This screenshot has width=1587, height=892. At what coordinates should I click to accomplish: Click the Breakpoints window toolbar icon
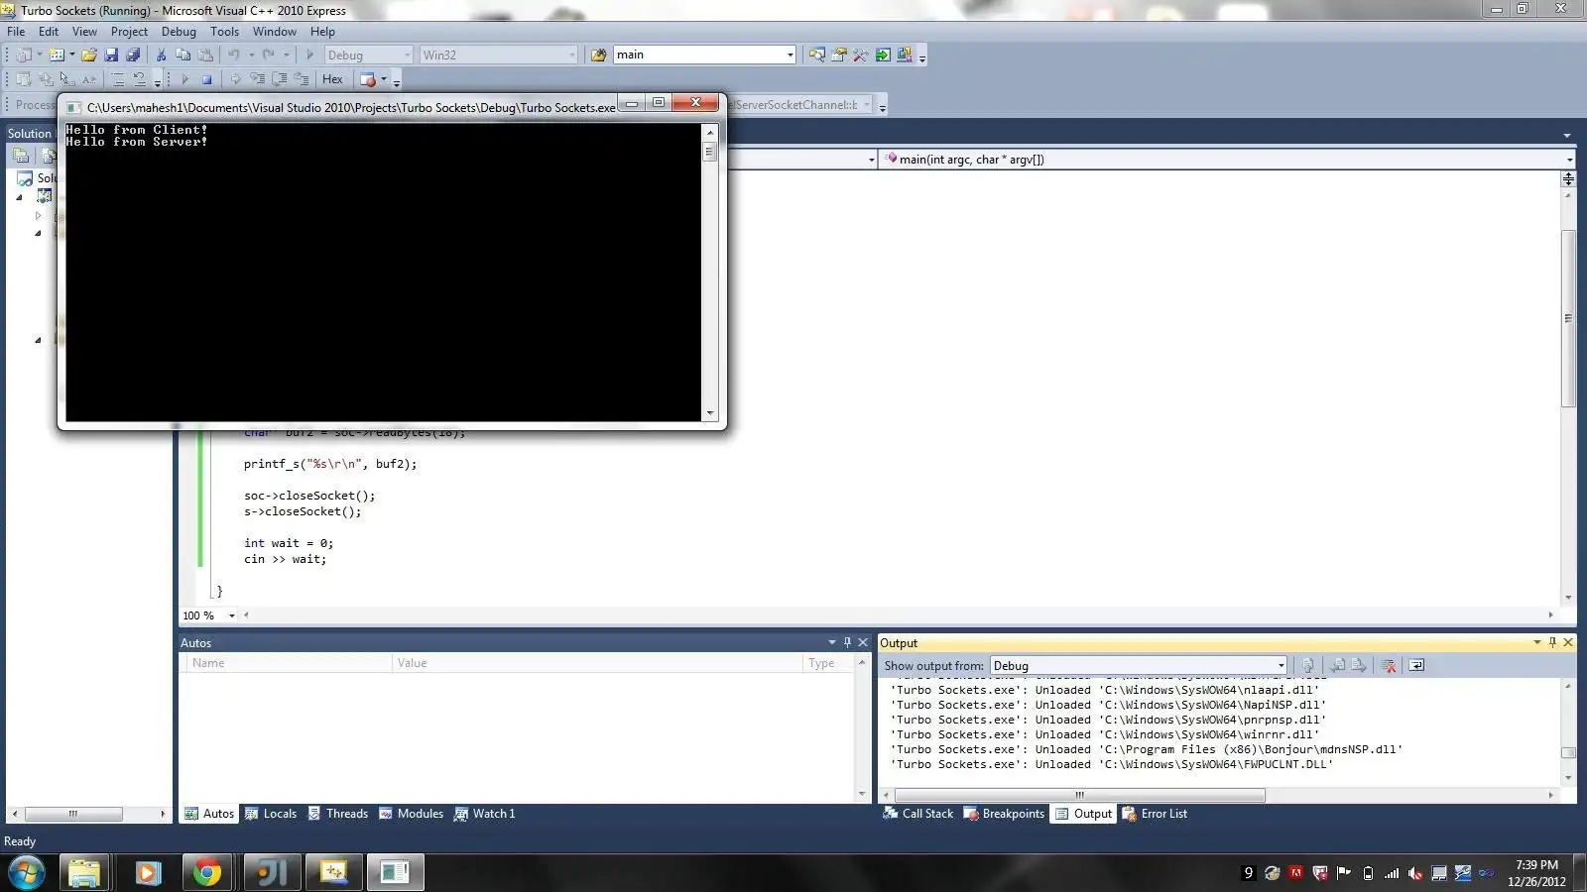(x=368, y=79)
